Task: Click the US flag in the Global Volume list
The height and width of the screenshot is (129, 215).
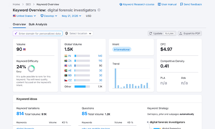Action: click(x=66, y=66)
